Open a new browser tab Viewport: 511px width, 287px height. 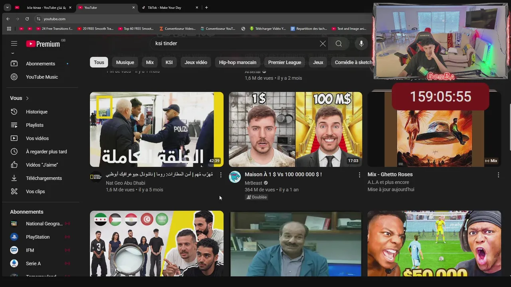[x=206, y=8]
